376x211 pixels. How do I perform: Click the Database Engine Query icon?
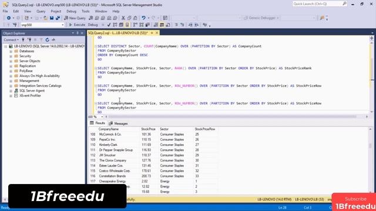tap(91, 18)
